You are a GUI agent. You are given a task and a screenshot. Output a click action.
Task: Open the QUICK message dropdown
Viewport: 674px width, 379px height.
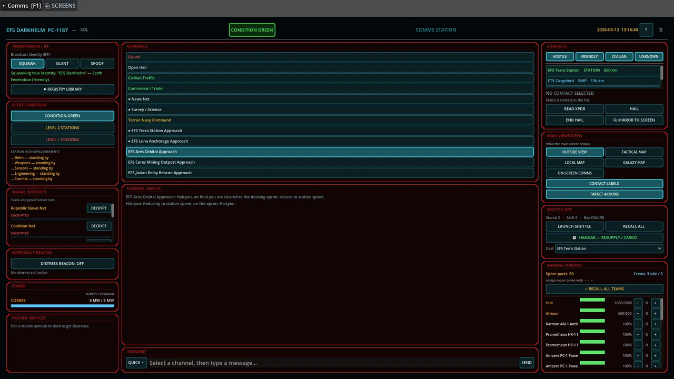136,363
